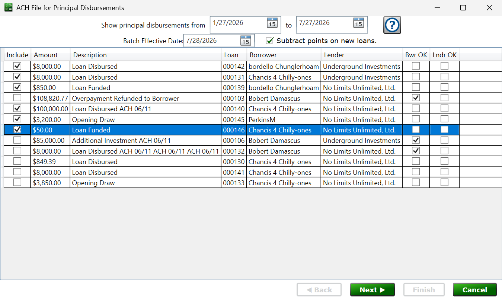Check Lndr OK for loan 000142
Image resolution: width=502 pixels, height=302 pixels.
[444, 66]
